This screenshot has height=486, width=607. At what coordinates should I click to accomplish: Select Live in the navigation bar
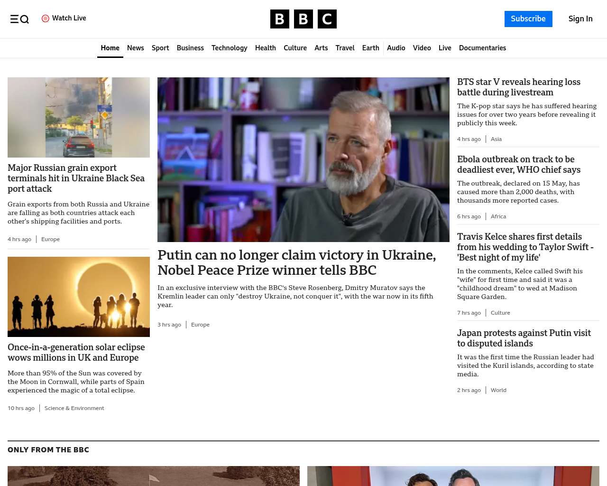(445, 48)
